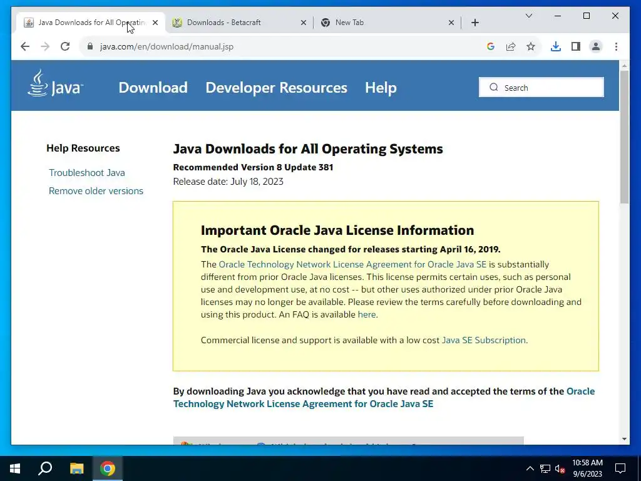
Task: Click the forward navigation arrow
Action: click(x=45, y=46)
